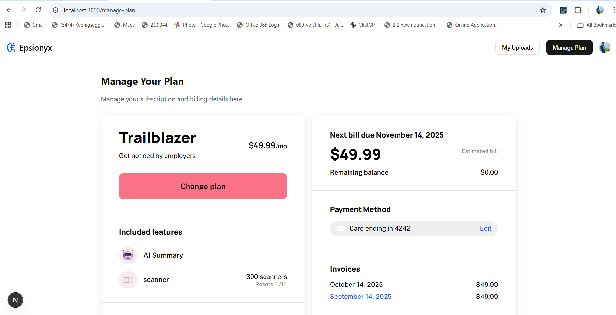
Task: Open the Chrome apps grid icon
Action: tap(8, 25)
